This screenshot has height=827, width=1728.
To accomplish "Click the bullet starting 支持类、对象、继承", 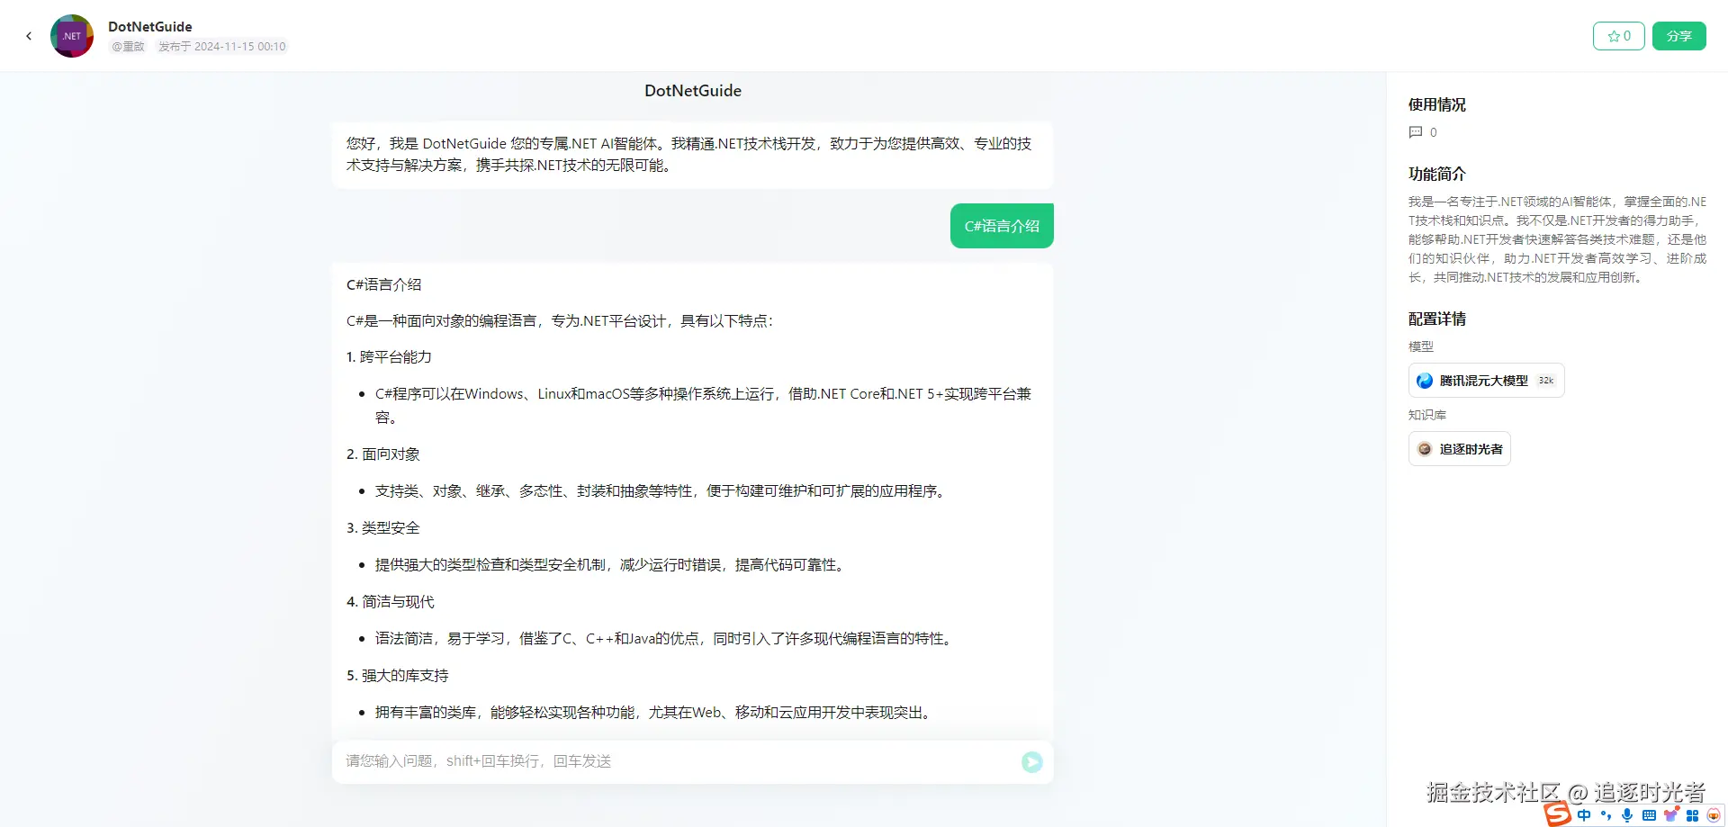I will coord(662,491).
